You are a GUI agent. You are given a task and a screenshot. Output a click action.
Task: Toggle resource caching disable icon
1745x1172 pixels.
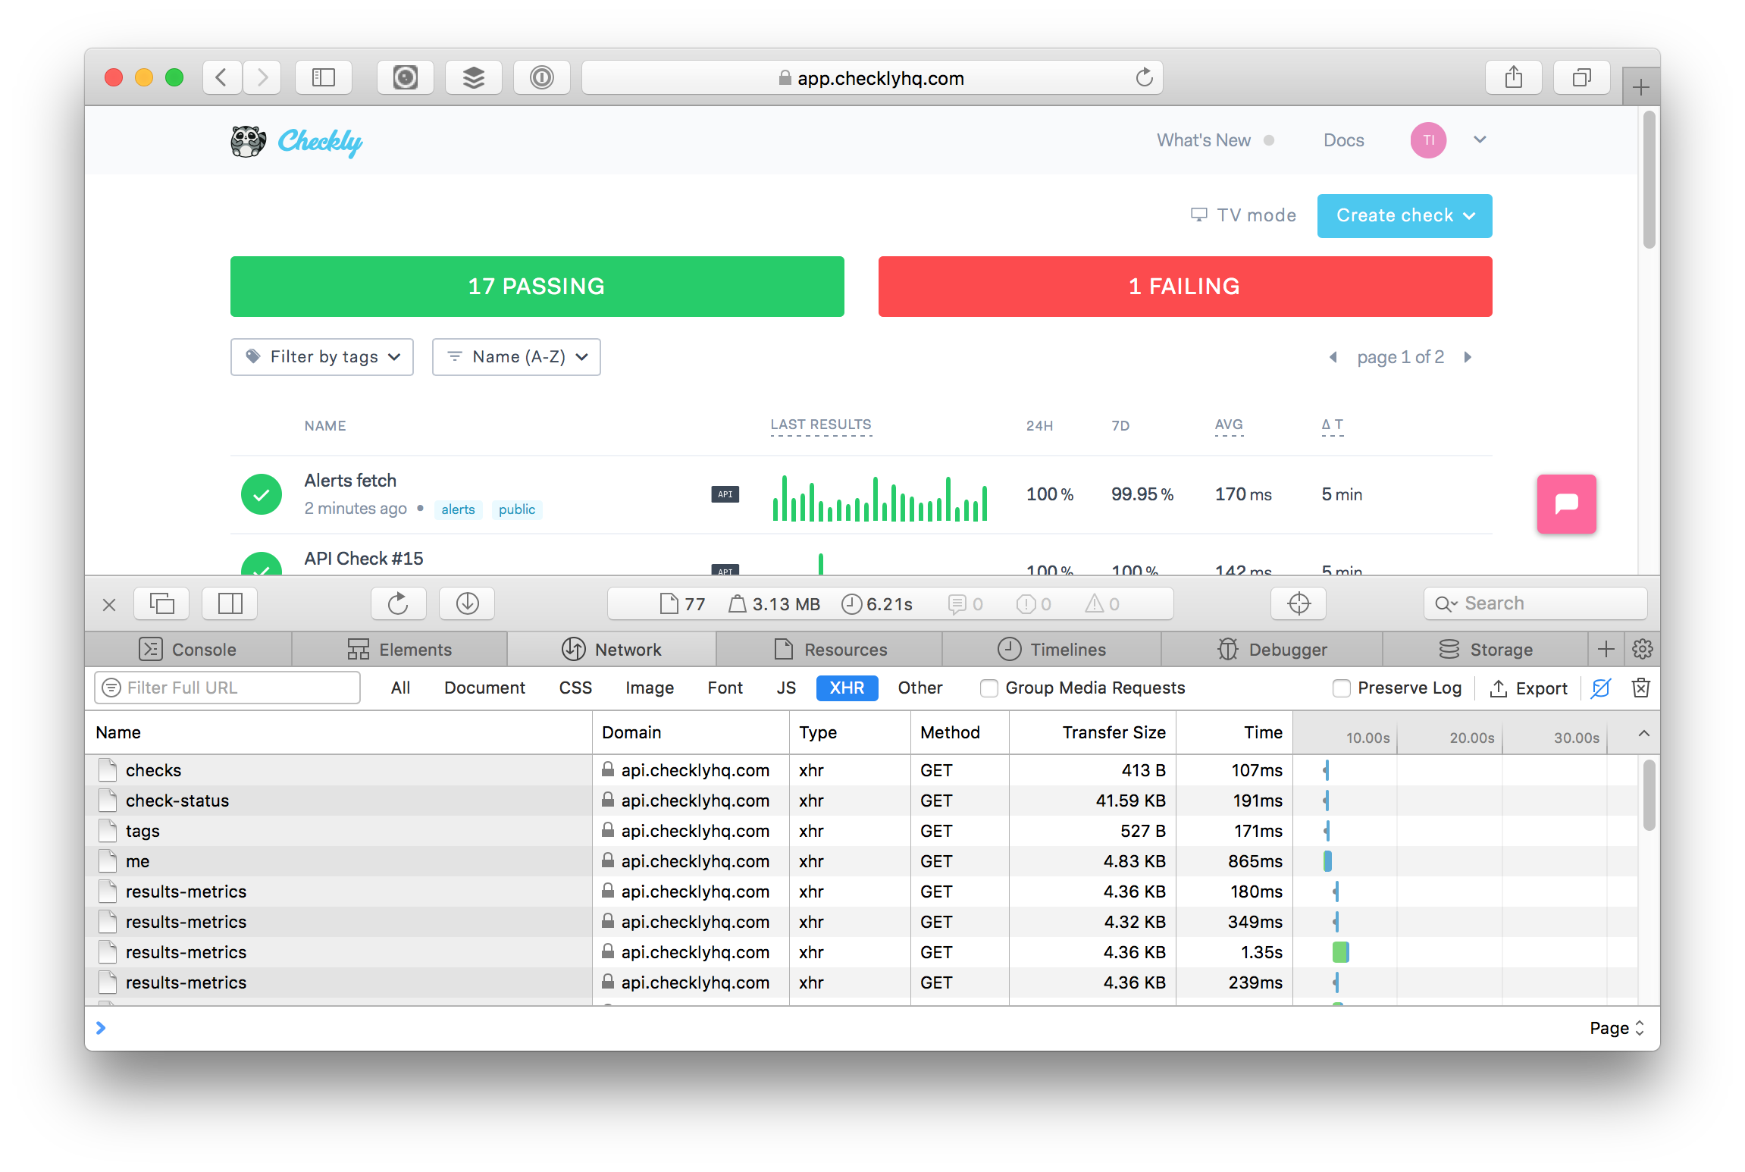(1601, 688)
